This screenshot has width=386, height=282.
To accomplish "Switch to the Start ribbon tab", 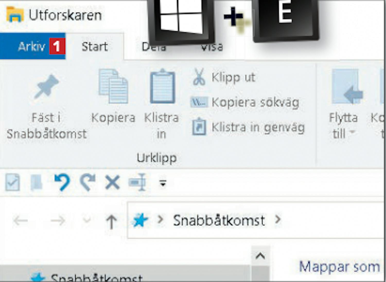I will [95, 47].
